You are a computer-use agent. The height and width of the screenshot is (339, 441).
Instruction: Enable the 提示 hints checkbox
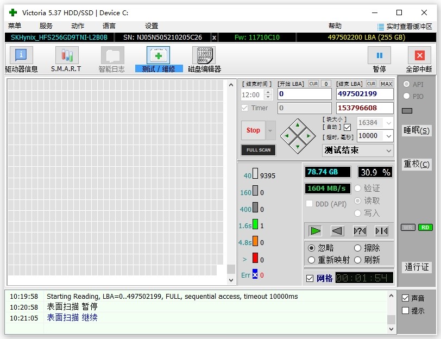(405, 311)
